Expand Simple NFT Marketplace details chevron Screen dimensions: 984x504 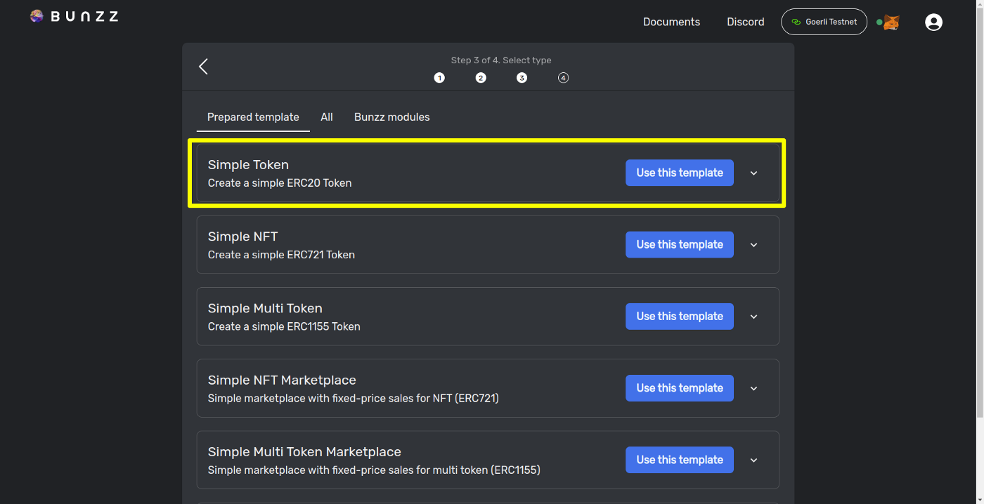(753, 388)
